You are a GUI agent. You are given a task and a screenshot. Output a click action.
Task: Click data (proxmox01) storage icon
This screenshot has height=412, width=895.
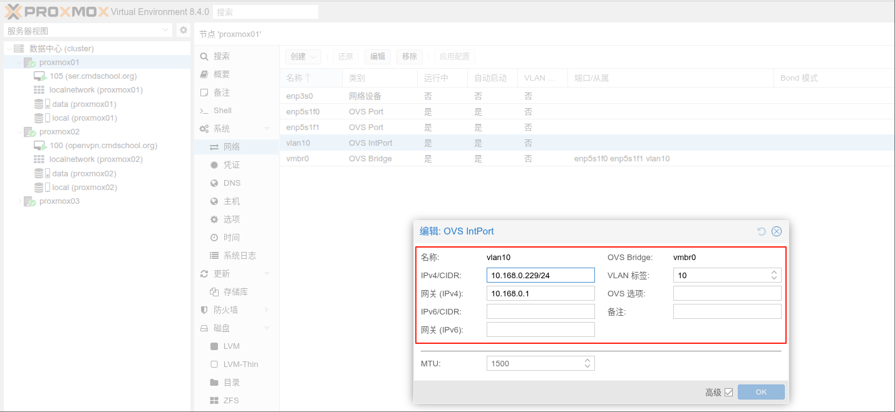click(x=41, y=104)
